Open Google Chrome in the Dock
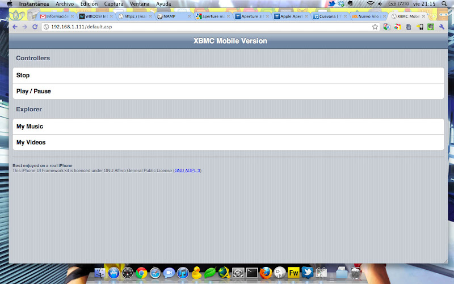This screenshot has width=454, height=284. (141, 273)
